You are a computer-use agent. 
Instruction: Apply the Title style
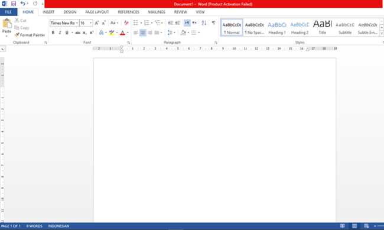coord(323,28)
